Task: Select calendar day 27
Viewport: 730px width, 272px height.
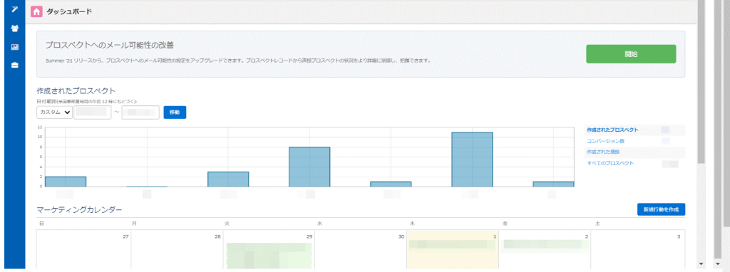Action: (x=83, y=249)
